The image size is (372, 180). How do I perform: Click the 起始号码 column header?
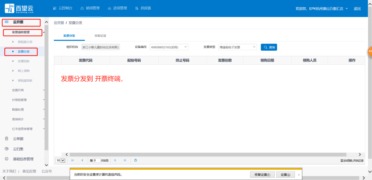pos(134,60)
